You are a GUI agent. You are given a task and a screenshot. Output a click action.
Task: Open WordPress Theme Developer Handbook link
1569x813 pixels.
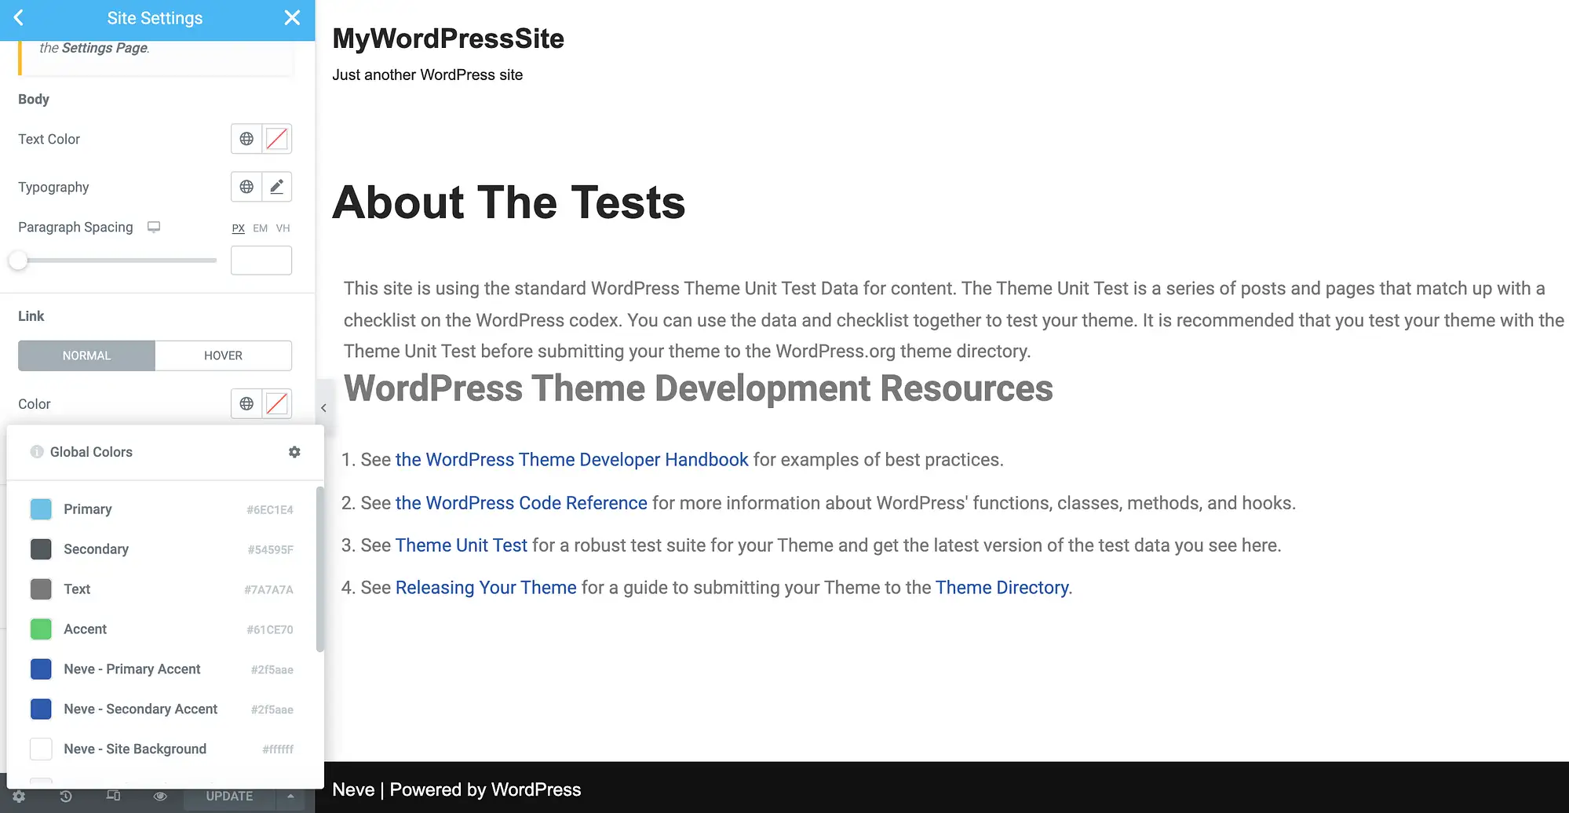click(571, 460)
